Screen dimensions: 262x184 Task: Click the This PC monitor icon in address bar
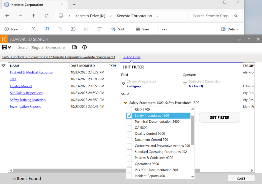tap(61, 16)
